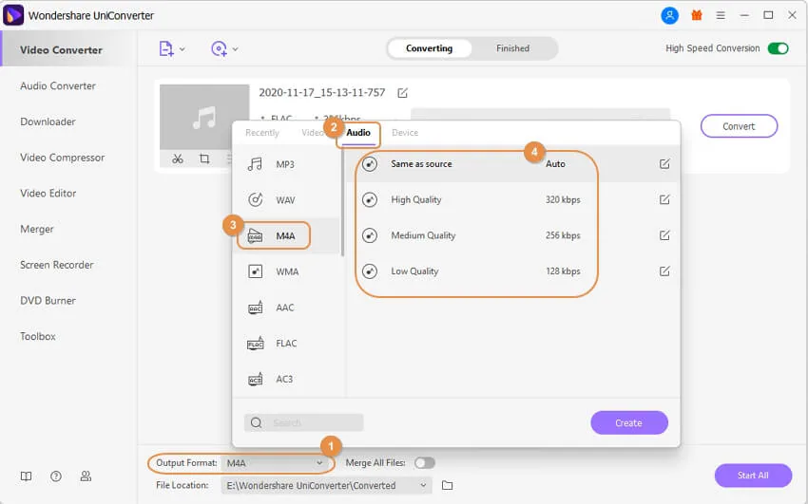Switch to the Finished tab
This screenshot has width=808, height=504.
coord(512,48)
